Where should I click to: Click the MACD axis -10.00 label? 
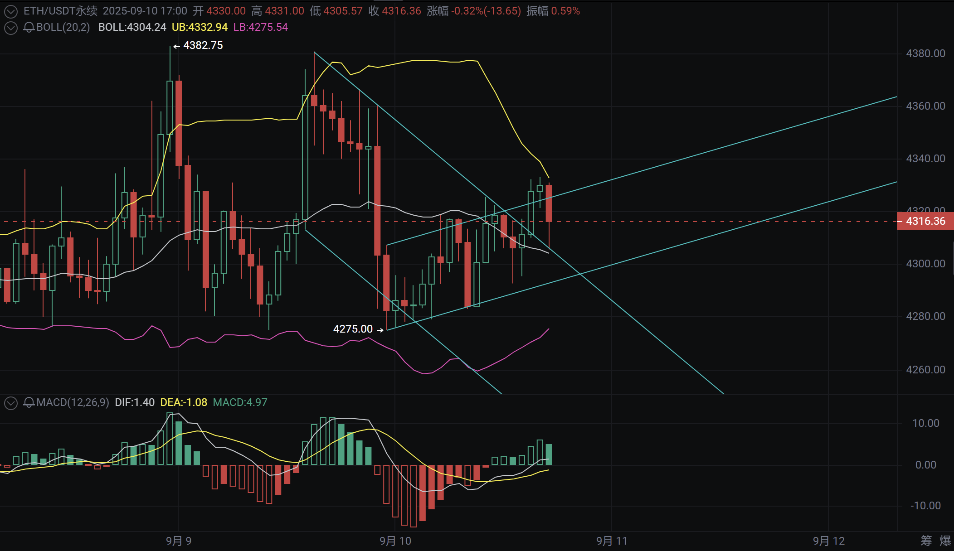coord(925,506)
